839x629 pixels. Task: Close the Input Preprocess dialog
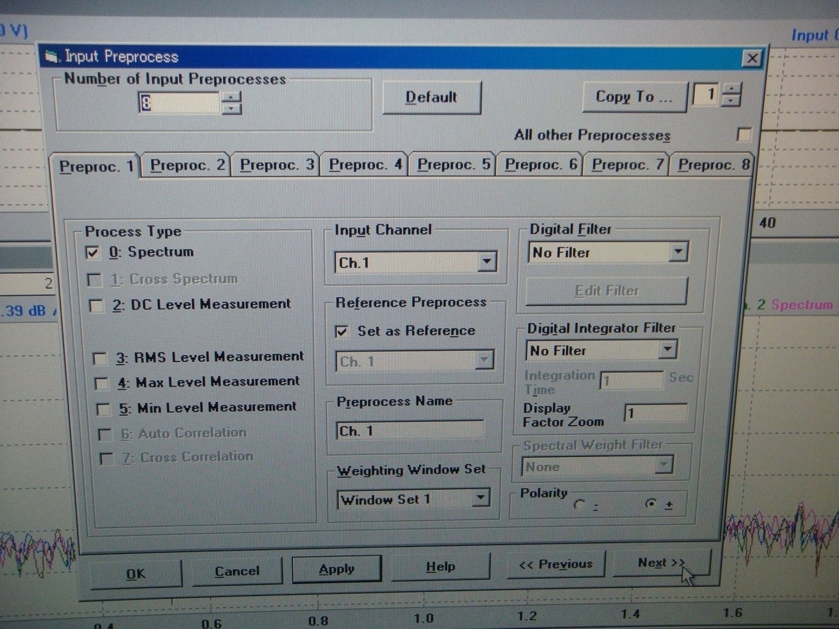pyautogui.click(x=751, y=59)
